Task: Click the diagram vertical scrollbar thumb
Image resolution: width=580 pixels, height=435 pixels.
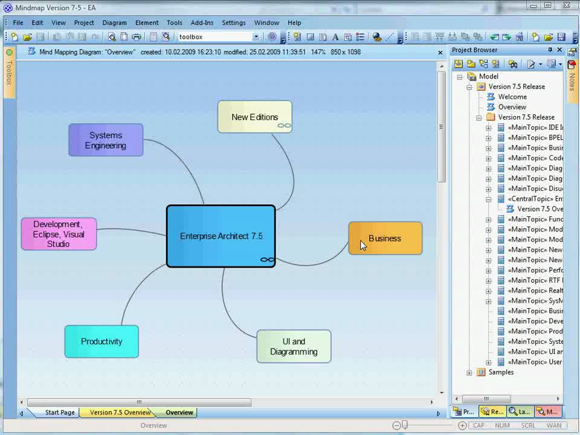Action: 441,126
